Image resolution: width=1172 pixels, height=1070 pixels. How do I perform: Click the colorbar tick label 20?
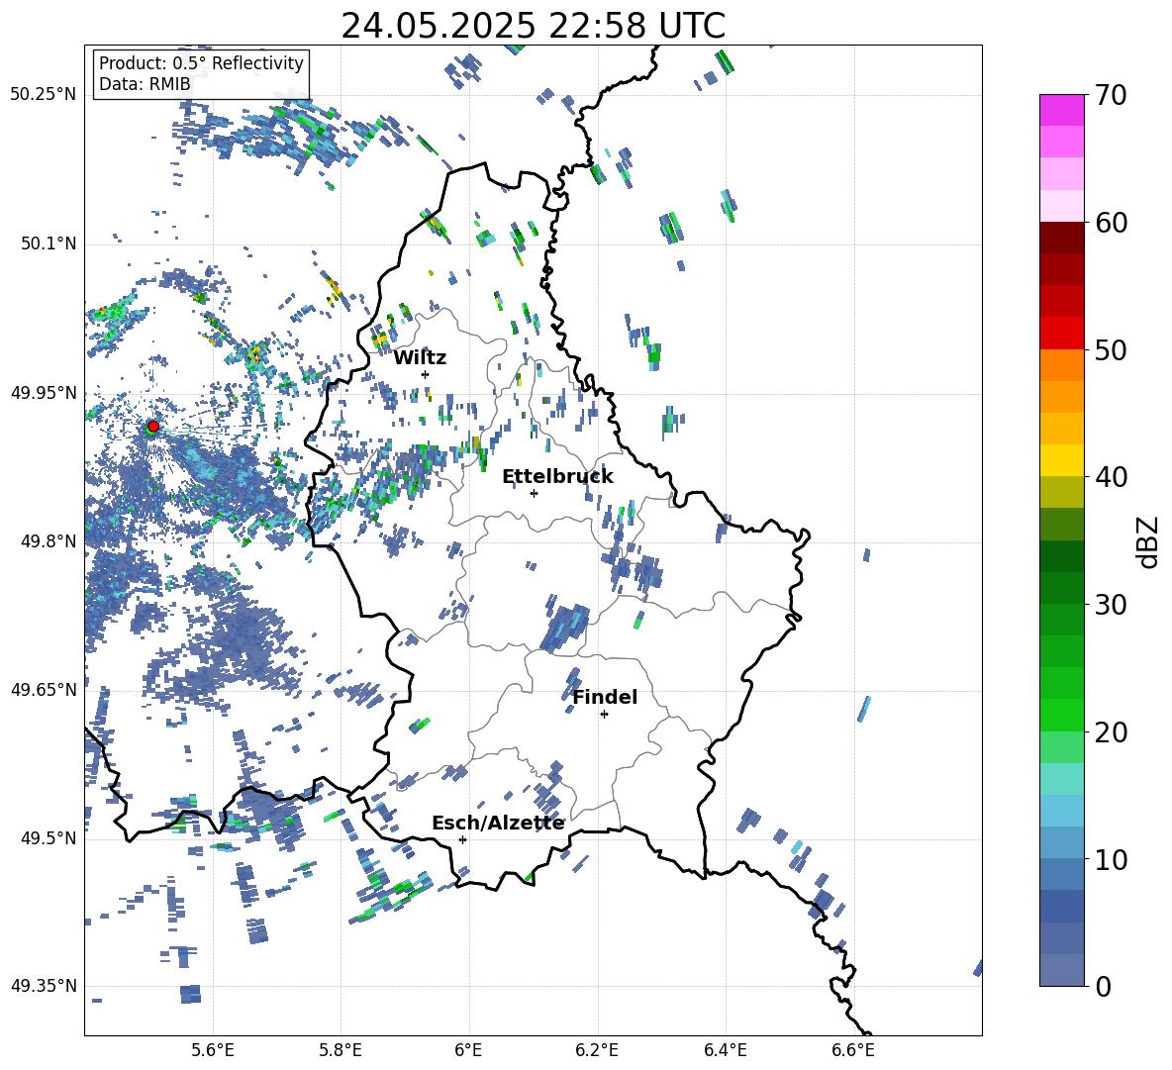click(1110, 732)
